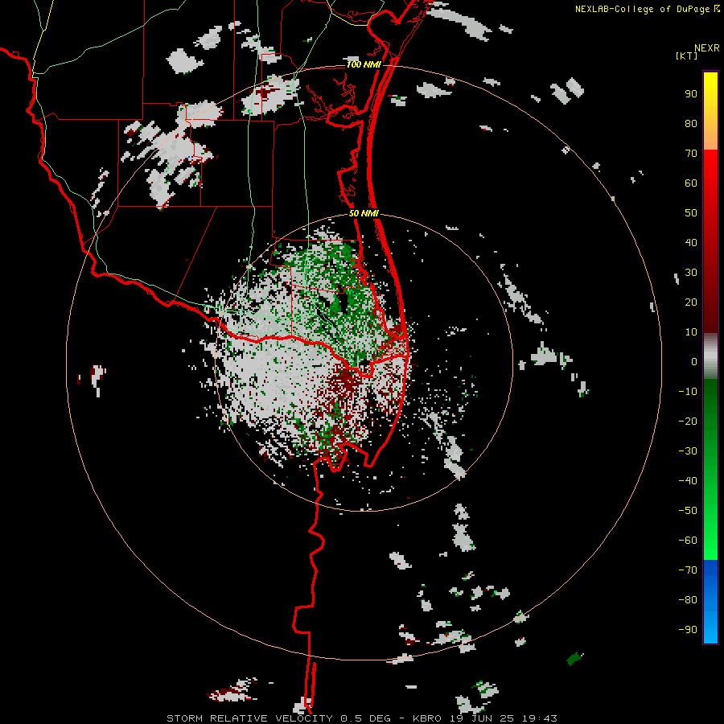Viewport: 724px width, 724px height.
Task: Select the 0 knot scale label
Action: [694, 362]
